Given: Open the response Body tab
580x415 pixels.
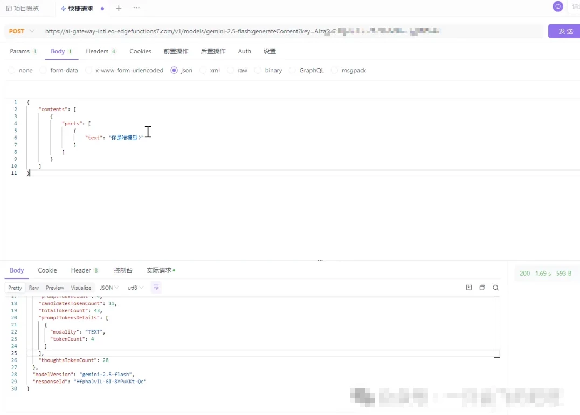Looking at the screenshot, I should (17, 270).
